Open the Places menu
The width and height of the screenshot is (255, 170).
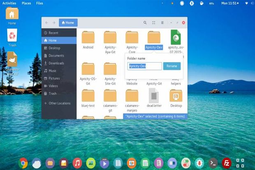(26, 3)
